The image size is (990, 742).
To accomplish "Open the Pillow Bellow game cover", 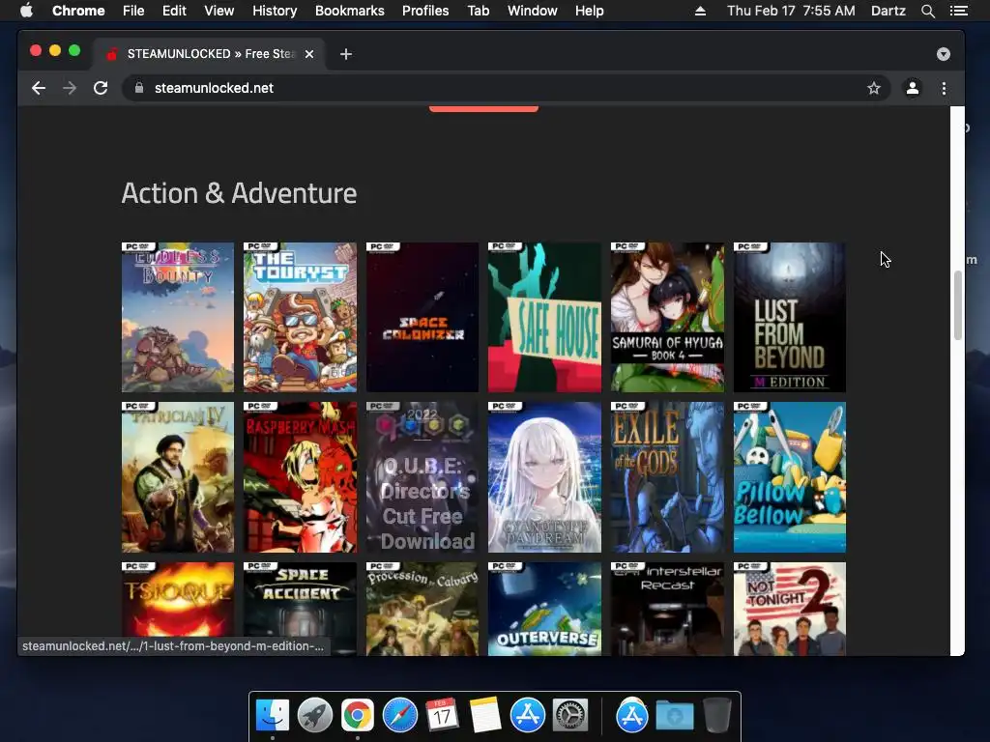I will [789, 477].
